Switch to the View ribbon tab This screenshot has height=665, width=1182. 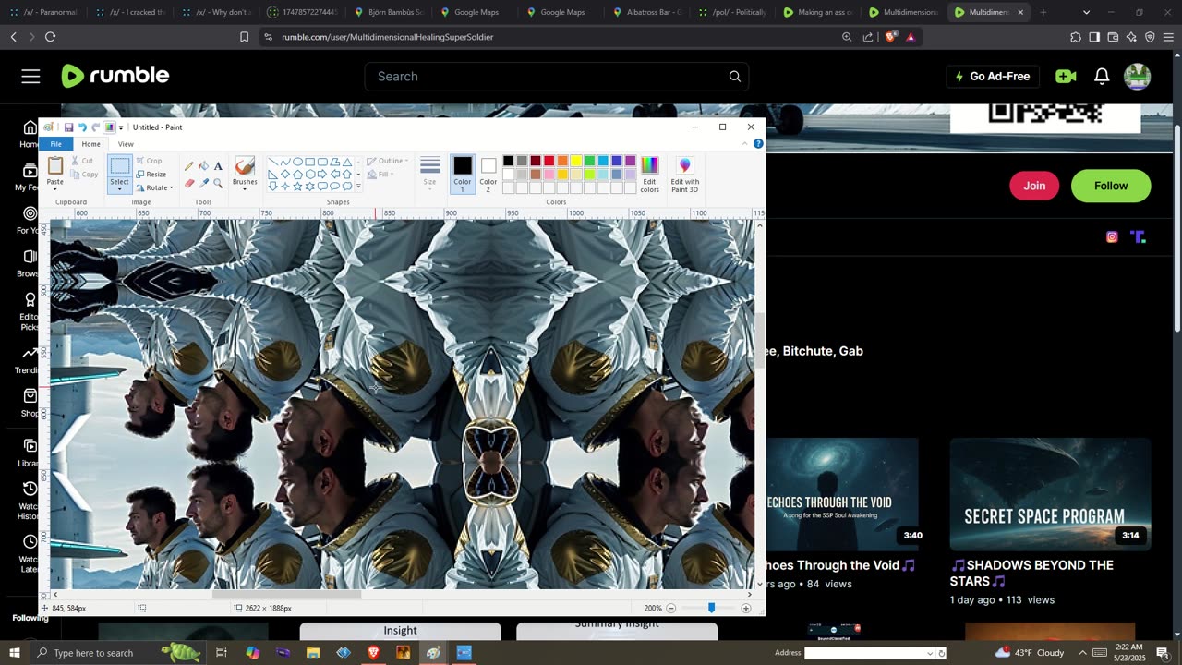[x=126, y=144]
